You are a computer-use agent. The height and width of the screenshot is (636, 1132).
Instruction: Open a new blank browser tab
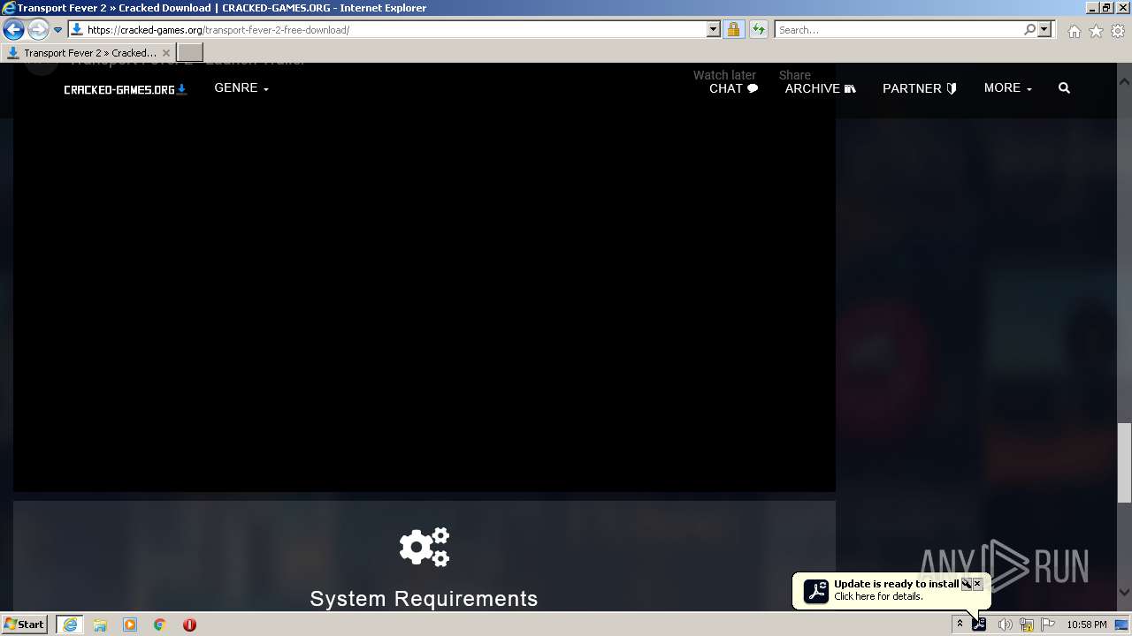pos(190,53)
